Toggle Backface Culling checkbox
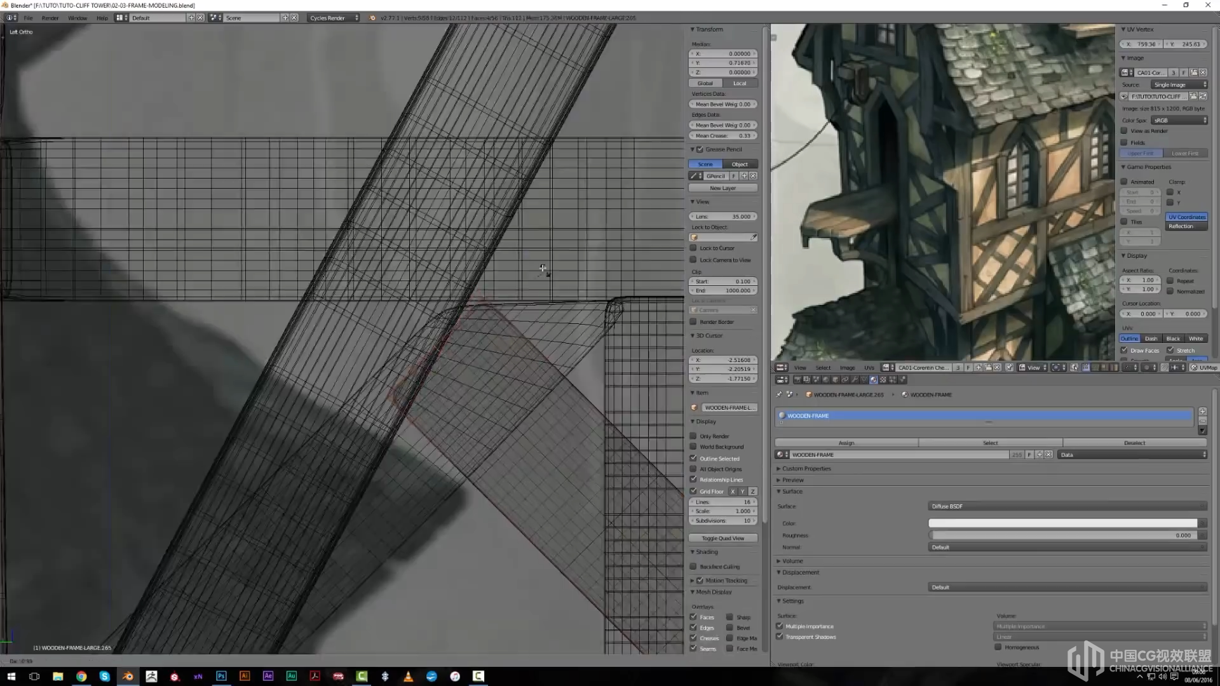 (x=693, y=567)
